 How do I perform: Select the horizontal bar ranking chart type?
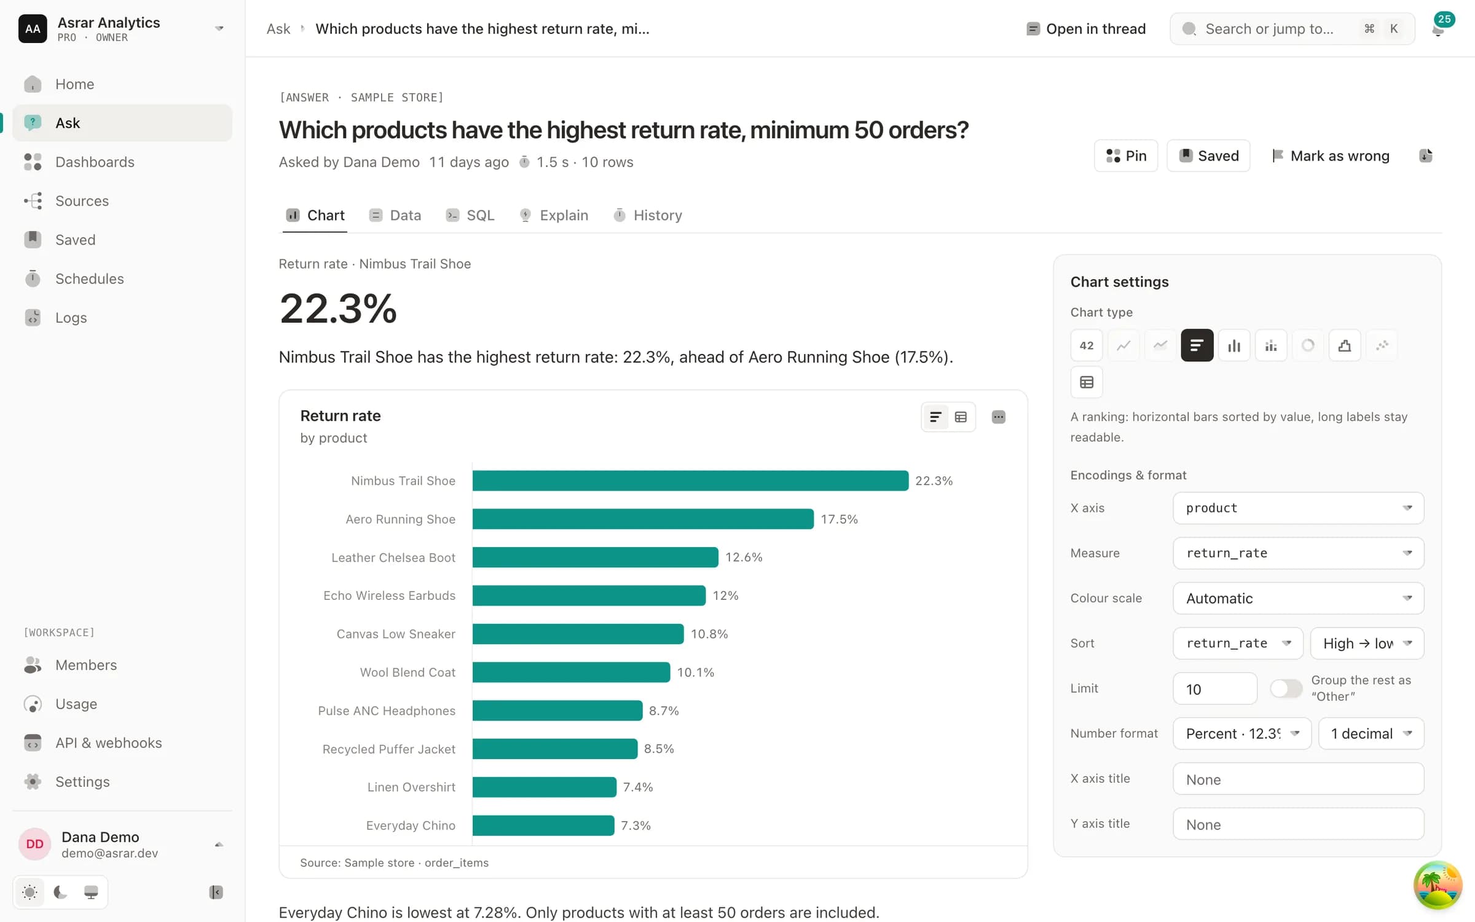pos(1197,345)
